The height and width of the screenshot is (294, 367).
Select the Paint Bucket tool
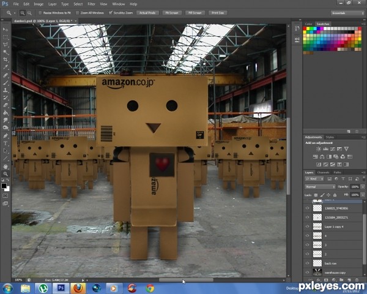pos(5,113)
